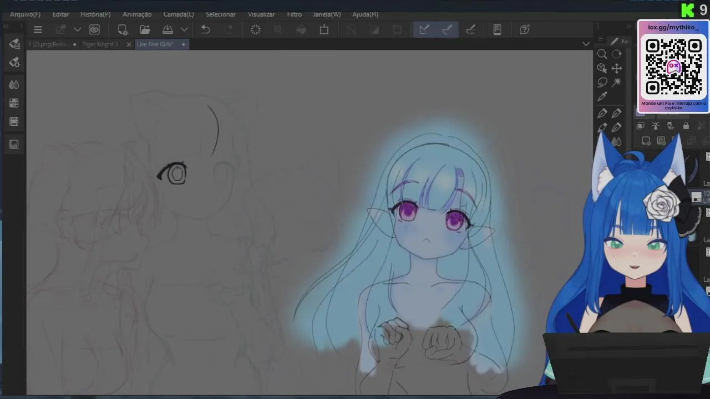Open a file with the folder icon
Image resolution: width=710 pixels, height=399 pixels.
145,30
